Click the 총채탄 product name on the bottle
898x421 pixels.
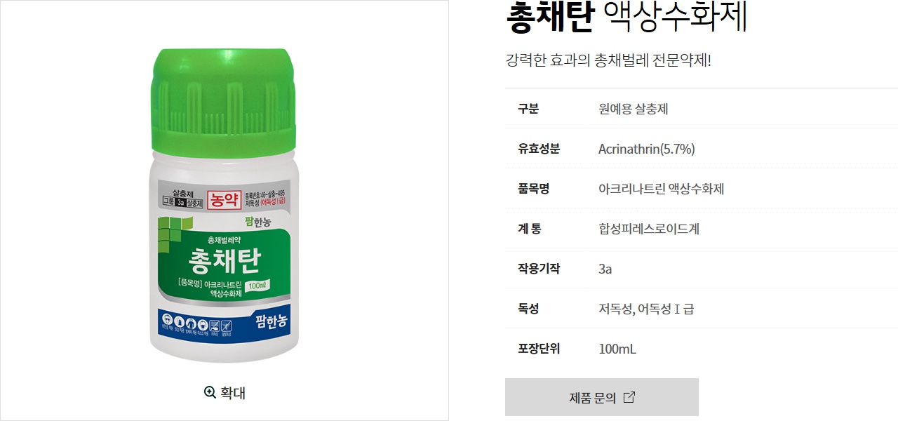(224, 260)
